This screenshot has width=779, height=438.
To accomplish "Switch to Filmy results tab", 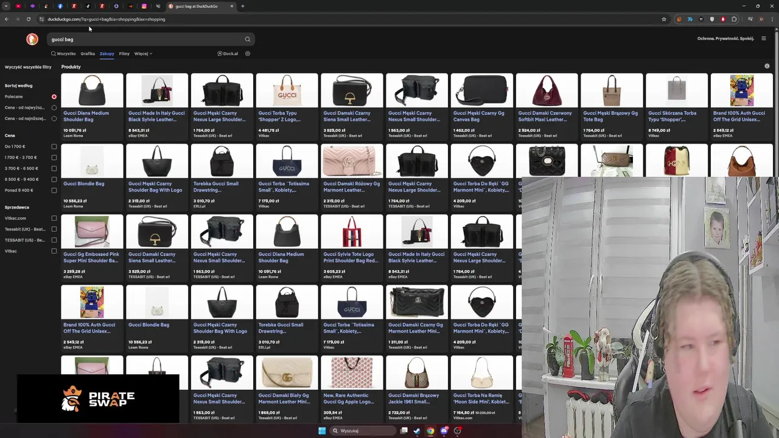I will pos(124,54).
